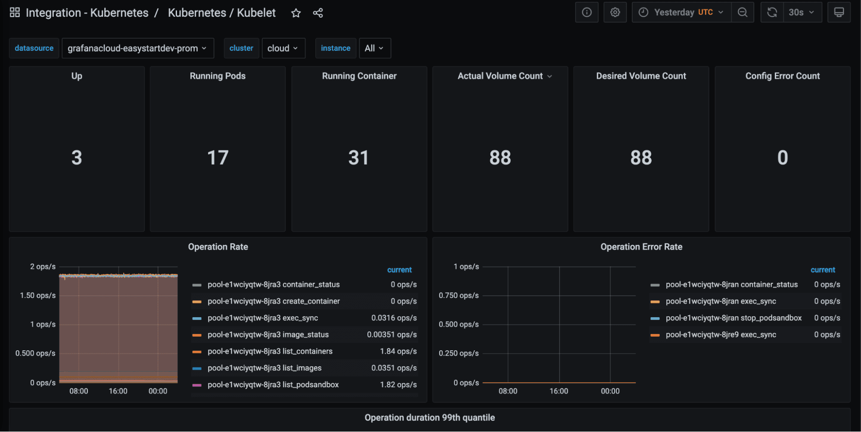Screen dimensions: 861x432
Task: Open dashboard settings via gear icon
Action: 615,12
